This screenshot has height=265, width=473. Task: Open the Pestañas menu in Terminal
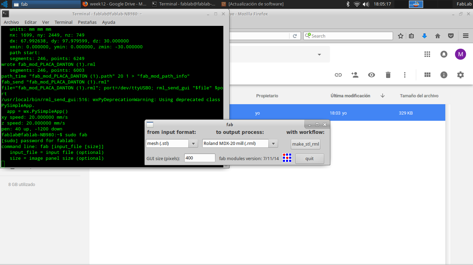coord(87,22)
